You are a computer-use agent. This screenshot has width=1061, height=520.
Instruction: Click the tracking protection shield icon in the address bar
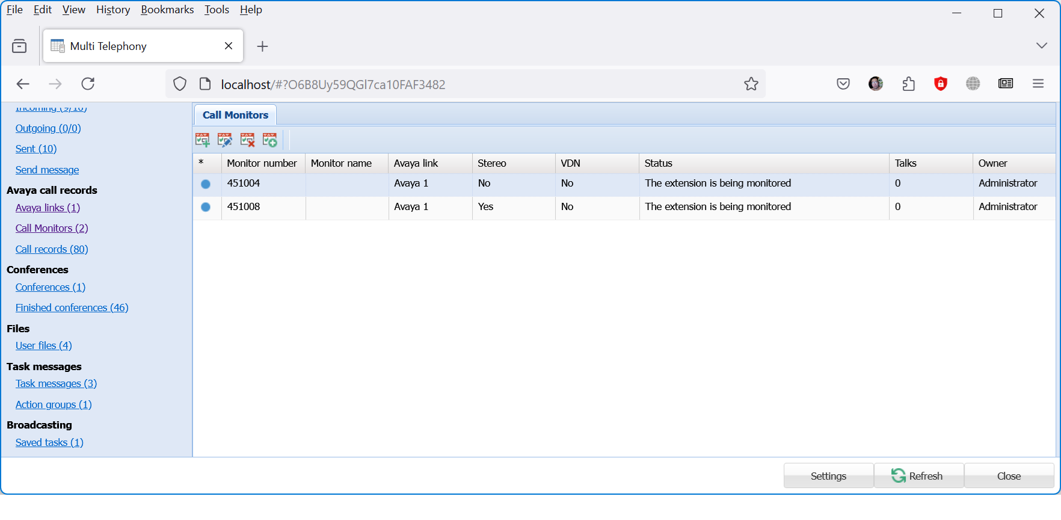pyautogui.click(x=180, y=84)
